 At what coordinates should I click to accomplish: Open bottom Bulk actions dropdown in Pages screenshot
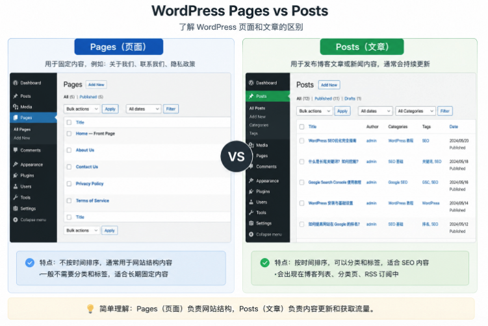coord(82,230)
